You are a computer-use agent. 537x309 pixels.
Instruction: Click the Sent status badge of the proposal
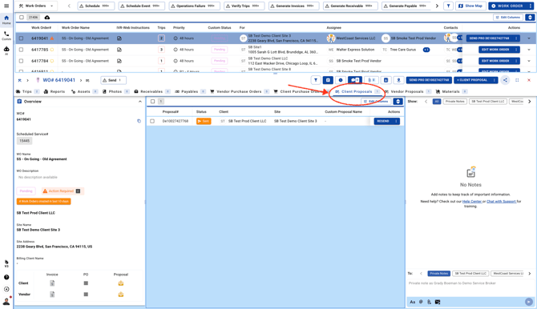pos(204,121)
